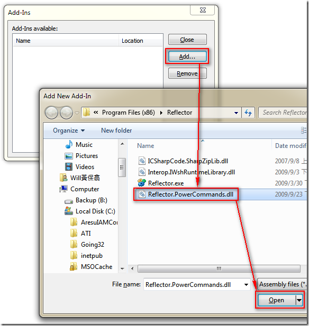Click Program Files (x86) in address path
Image resolution: width=309 pixels, height=326 pixels.
pos(128,113)
